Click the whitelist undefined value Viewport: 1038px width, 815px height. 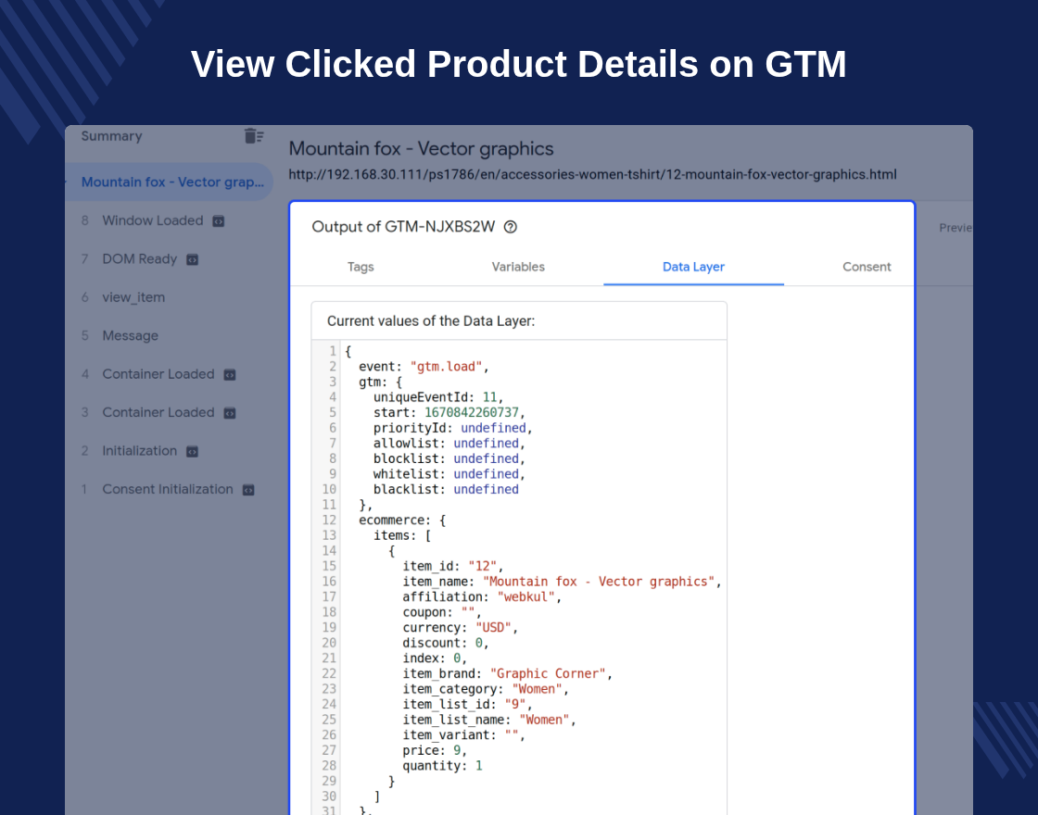pos(486,474)
